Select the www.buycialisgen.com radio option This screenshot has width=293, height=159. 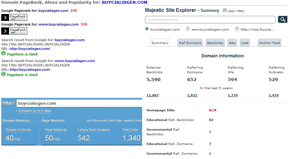pos(188,29)
